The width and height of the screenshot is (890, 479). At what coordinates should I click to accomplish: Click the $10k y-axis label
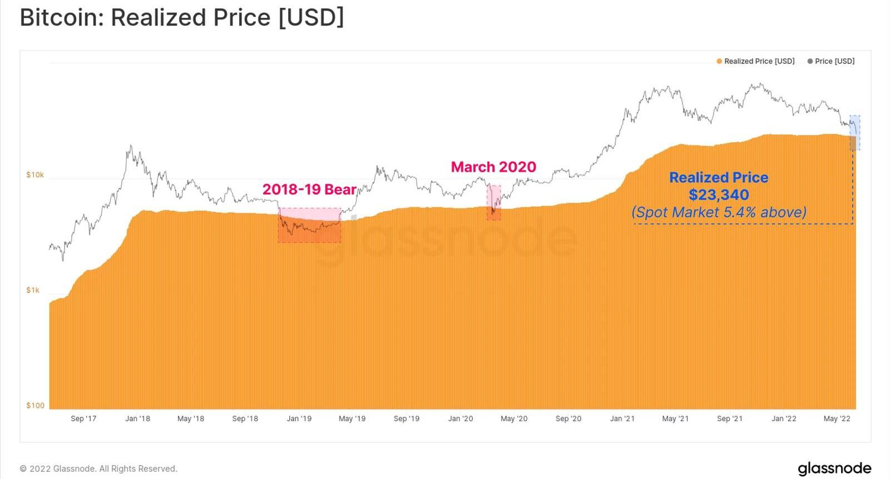pos(35,175)
